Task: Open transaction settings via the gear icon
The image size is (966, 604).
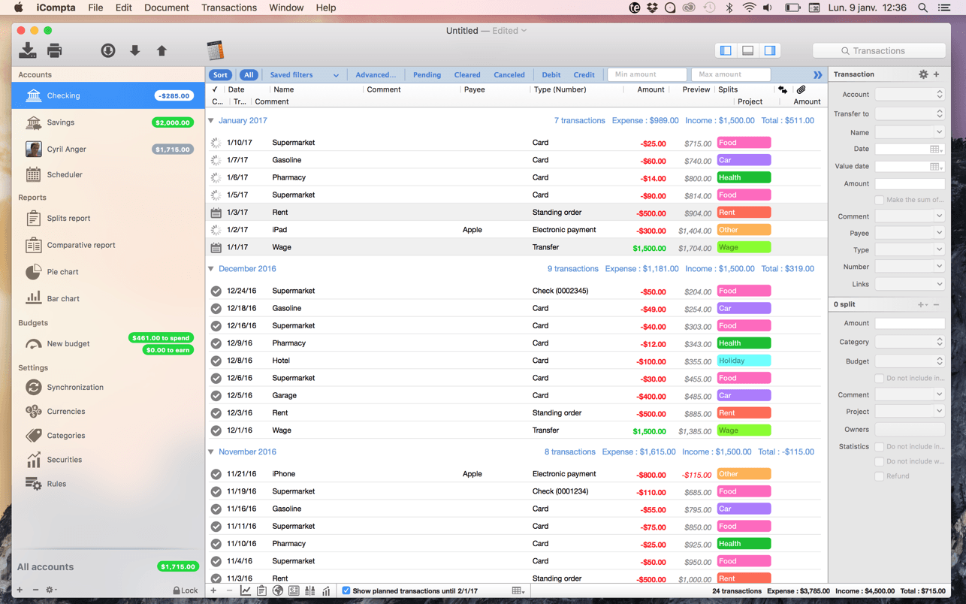Action: pos(923,74)
